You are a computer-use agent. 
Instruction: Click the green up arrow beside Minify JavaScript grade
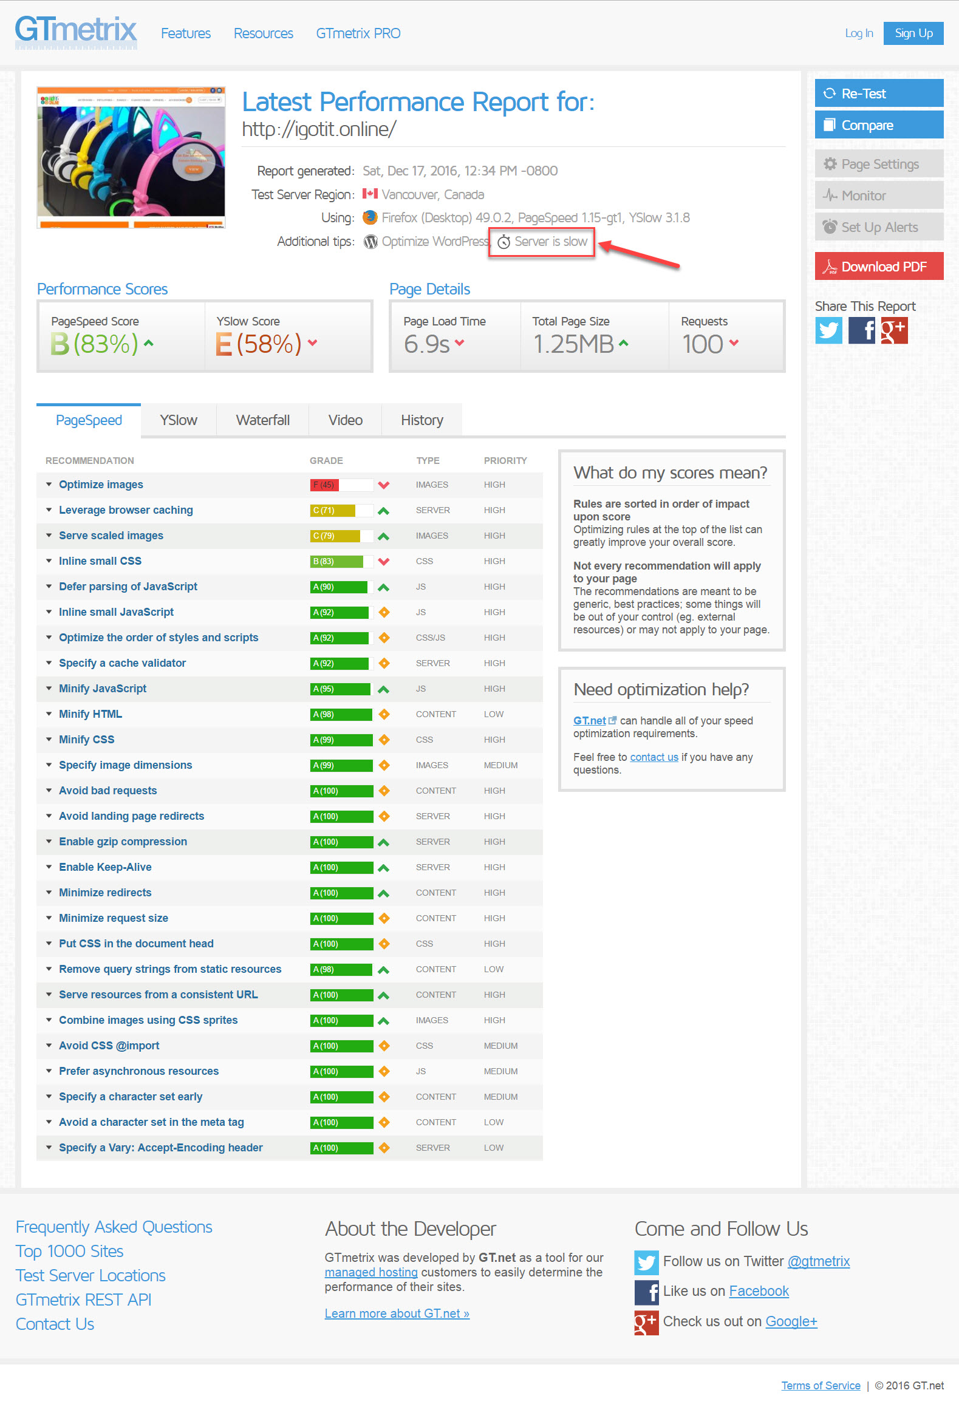(384, 689)
